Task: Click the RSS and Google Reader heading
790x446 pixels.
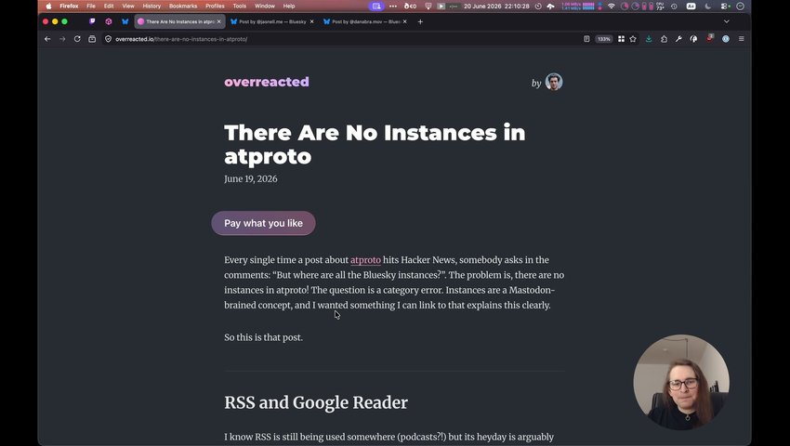Action: 316,402
